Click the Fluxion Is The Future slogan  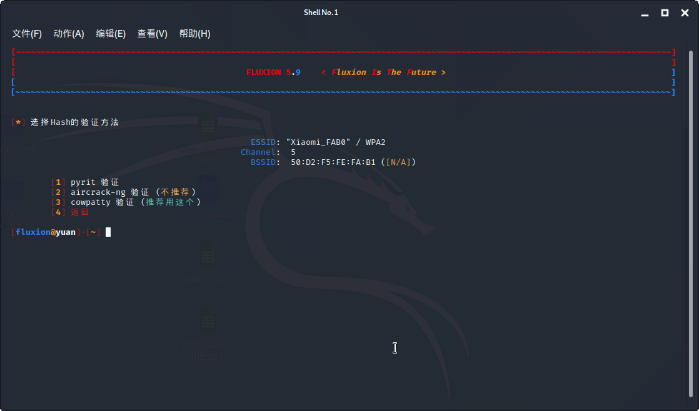coord(383,72)
